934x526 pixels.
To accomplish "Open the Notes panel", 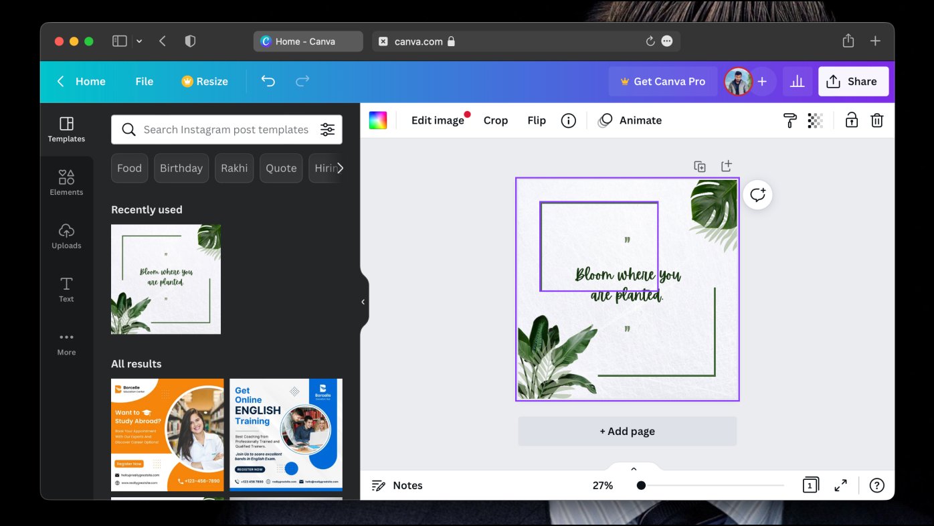I will pyautogui.click(x=397, y=485).
